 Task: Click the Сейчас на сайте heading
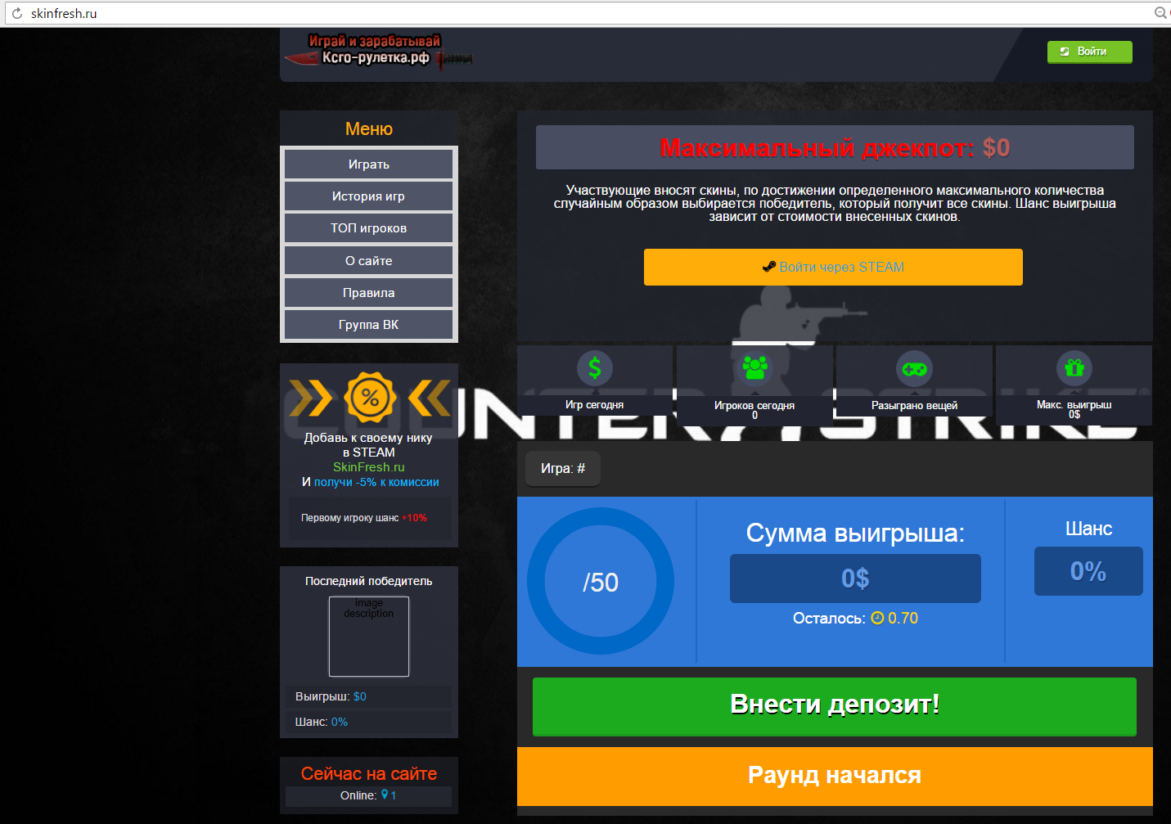[368, 773]
